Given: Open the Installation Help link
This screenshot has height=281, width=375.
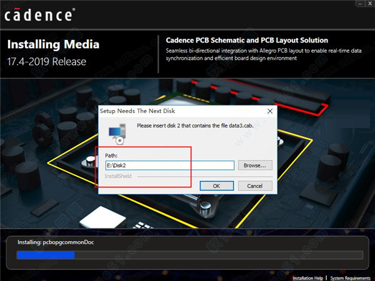Looking at the screenshot, I should tap(309, 277).
